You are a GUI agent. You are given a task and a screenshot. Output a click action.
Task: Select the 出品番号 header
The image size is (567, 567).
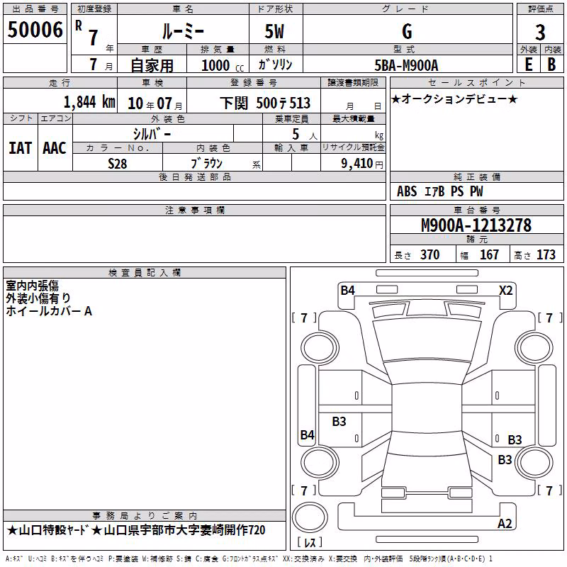[35, 9]
